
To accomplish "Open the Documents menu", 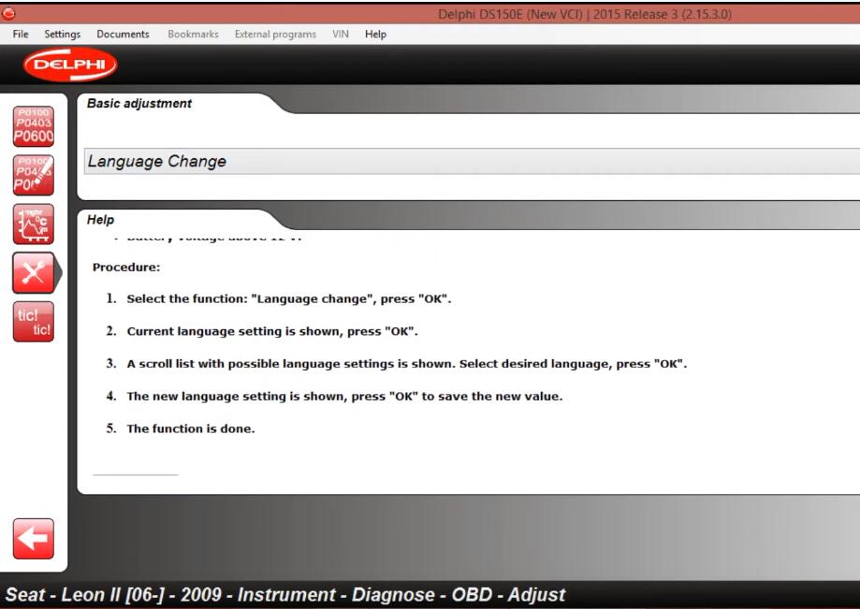I will click(123, 34).
